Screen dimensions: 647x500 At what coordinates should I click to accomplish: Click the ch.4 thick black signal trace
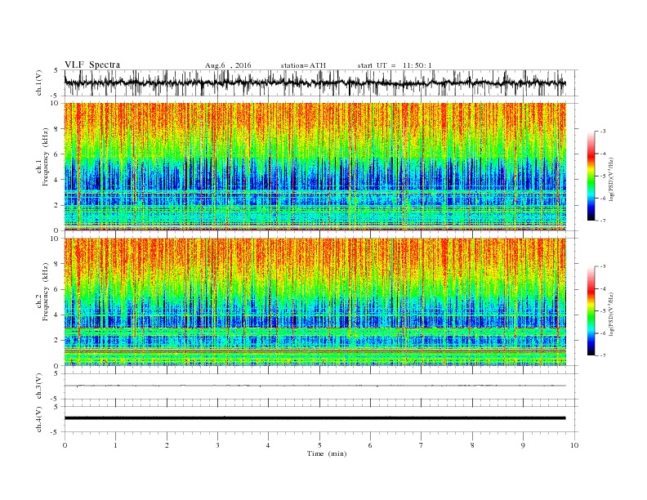tap(315, 418)
